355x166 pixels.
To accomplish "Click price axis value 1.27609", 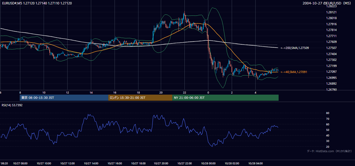I will 332,42.
